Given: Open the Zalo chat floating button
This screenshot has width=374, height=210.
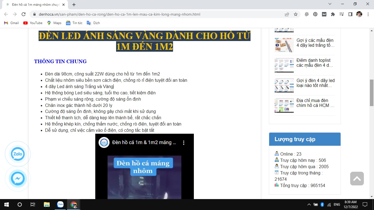Looking at the screenshot, I should [18, 154].
